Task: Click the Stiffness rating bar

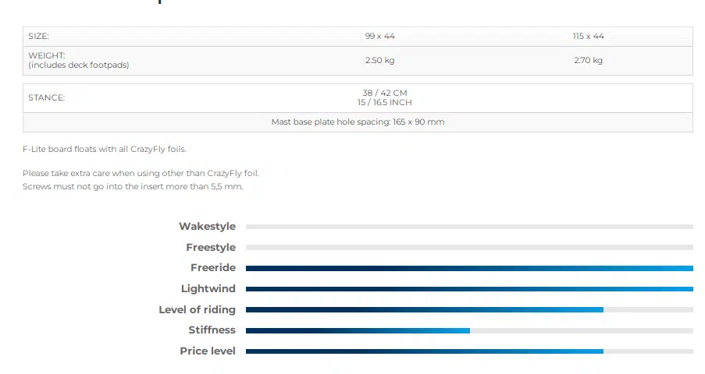Action: (x=469, y=330)
